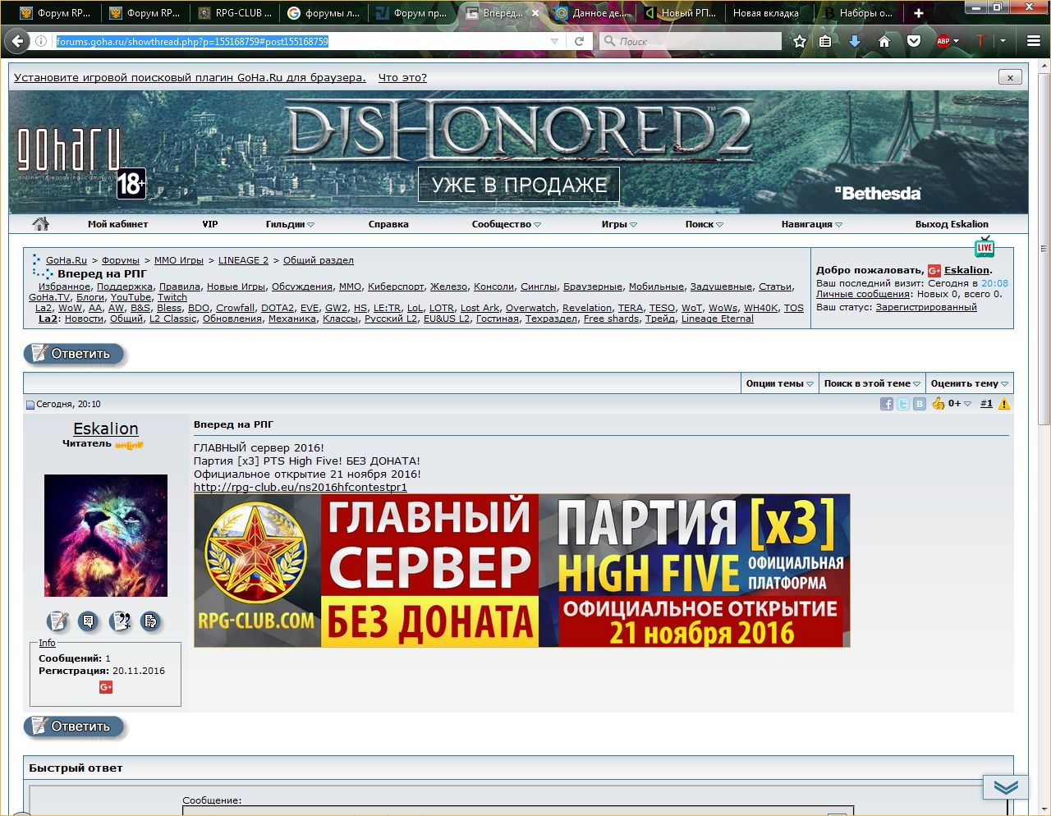1051x816 pixels.
Task: Click the speech-bubble message icon under the avatar
Action: (x=89, y=621)
